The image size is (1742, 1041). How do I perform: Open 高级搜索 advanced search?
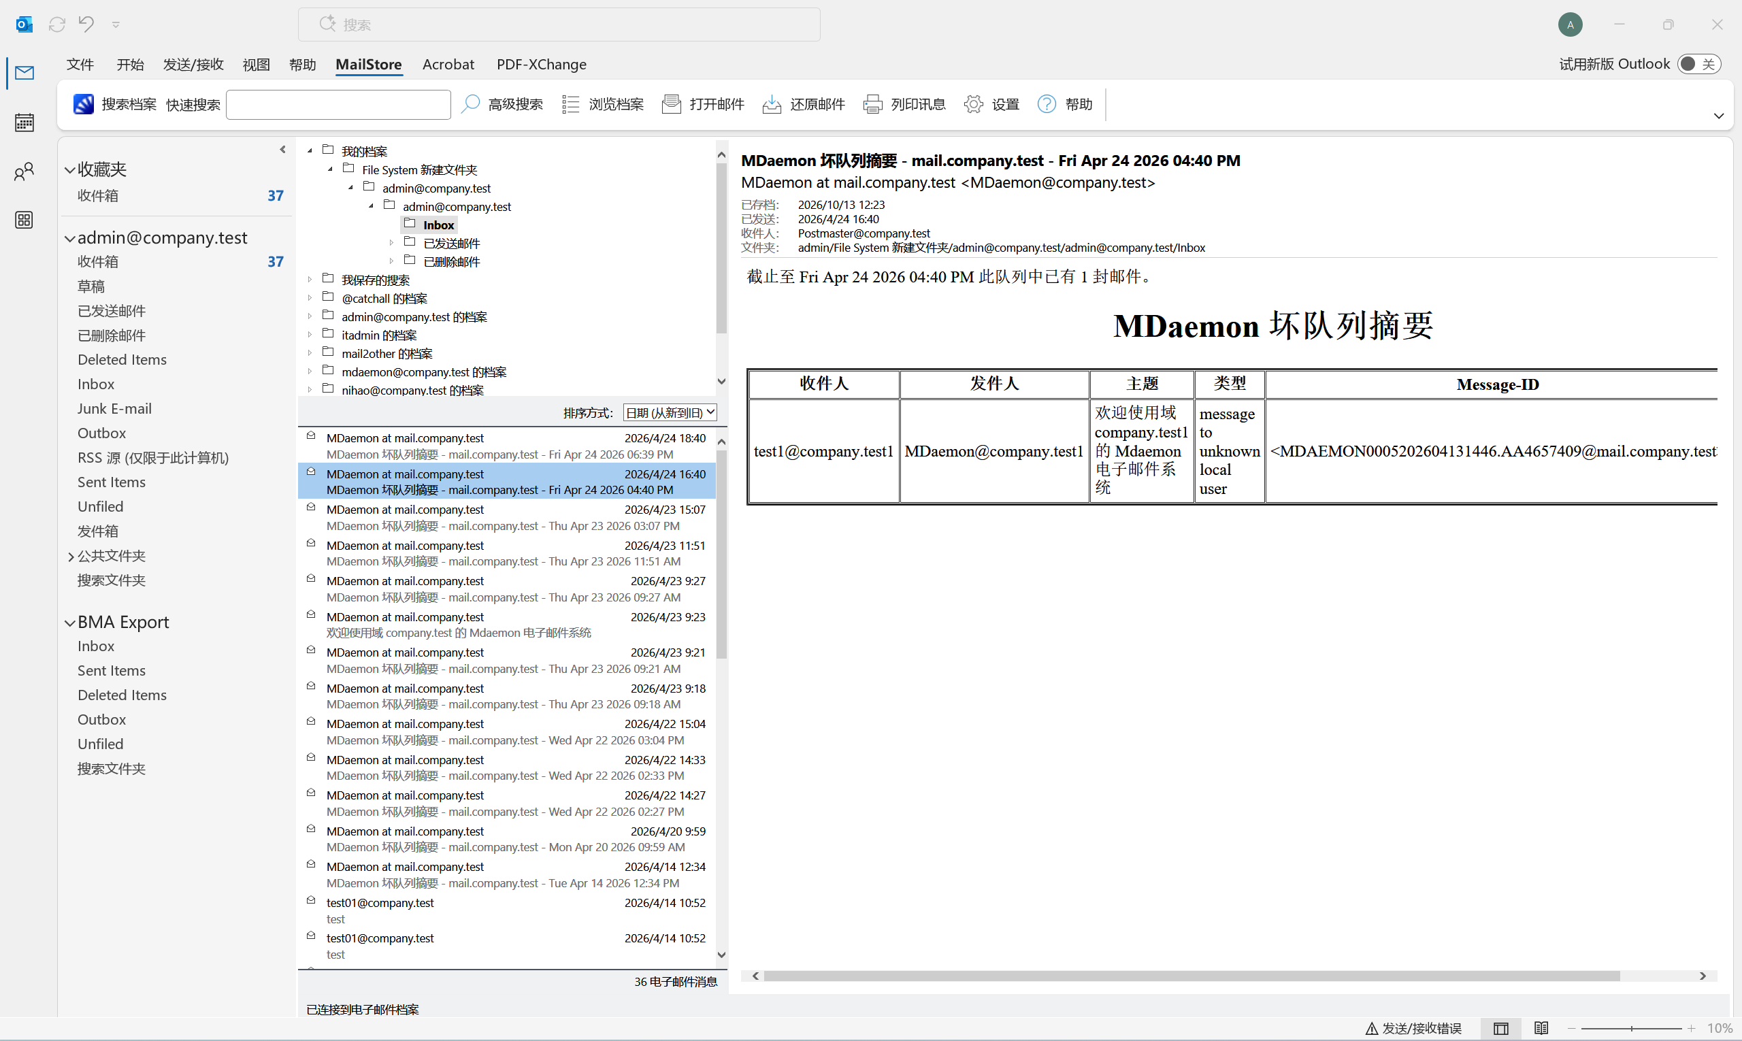tap(502, 104)
